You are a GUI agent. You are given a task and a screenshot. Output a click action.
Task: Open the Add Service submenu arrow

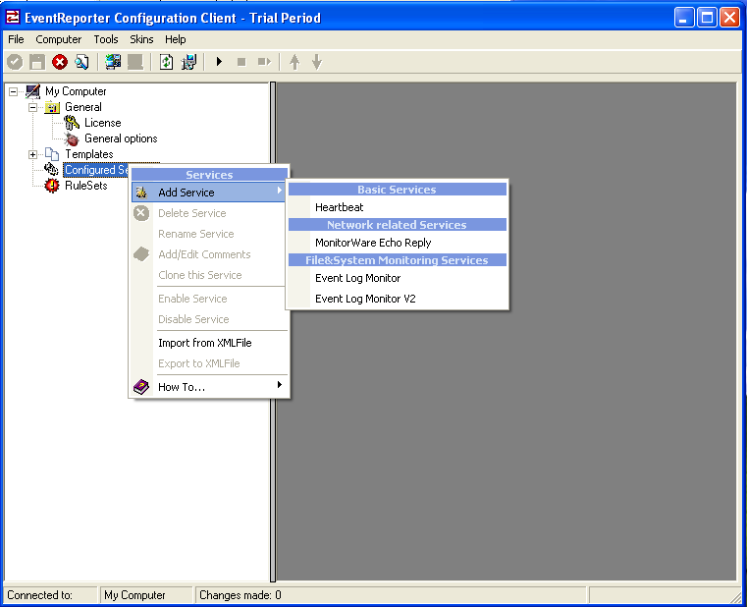click(279, 191)
